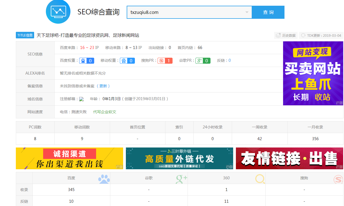Click the Google g+ icon in 谷歌 column
This screenshot has width=344, height=206.
[x=182, y=179]
